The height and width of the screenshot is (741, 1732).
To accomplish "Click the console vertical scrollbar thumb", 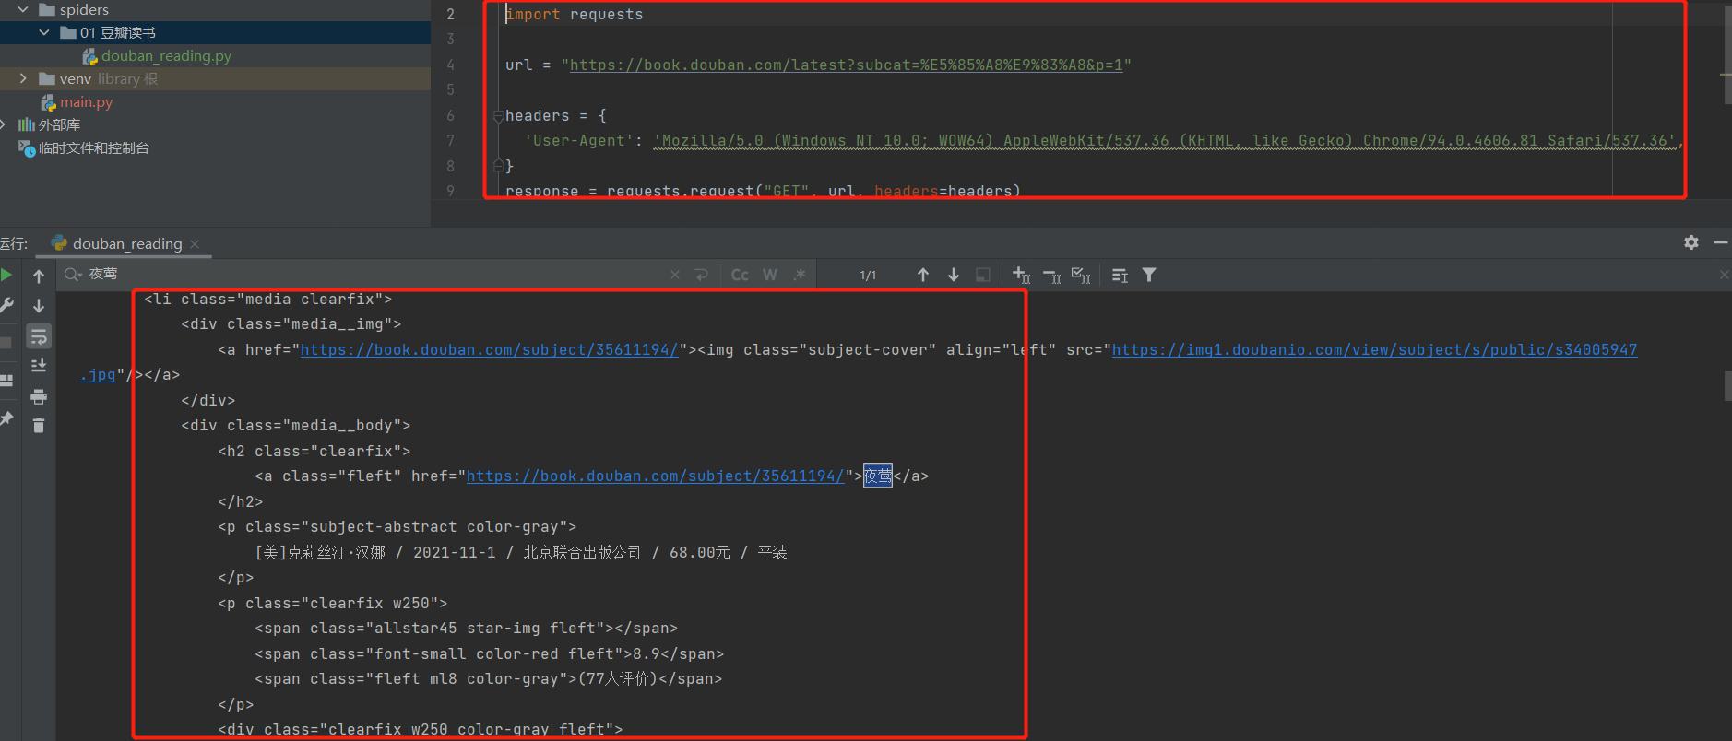I will click(1727, 385).
